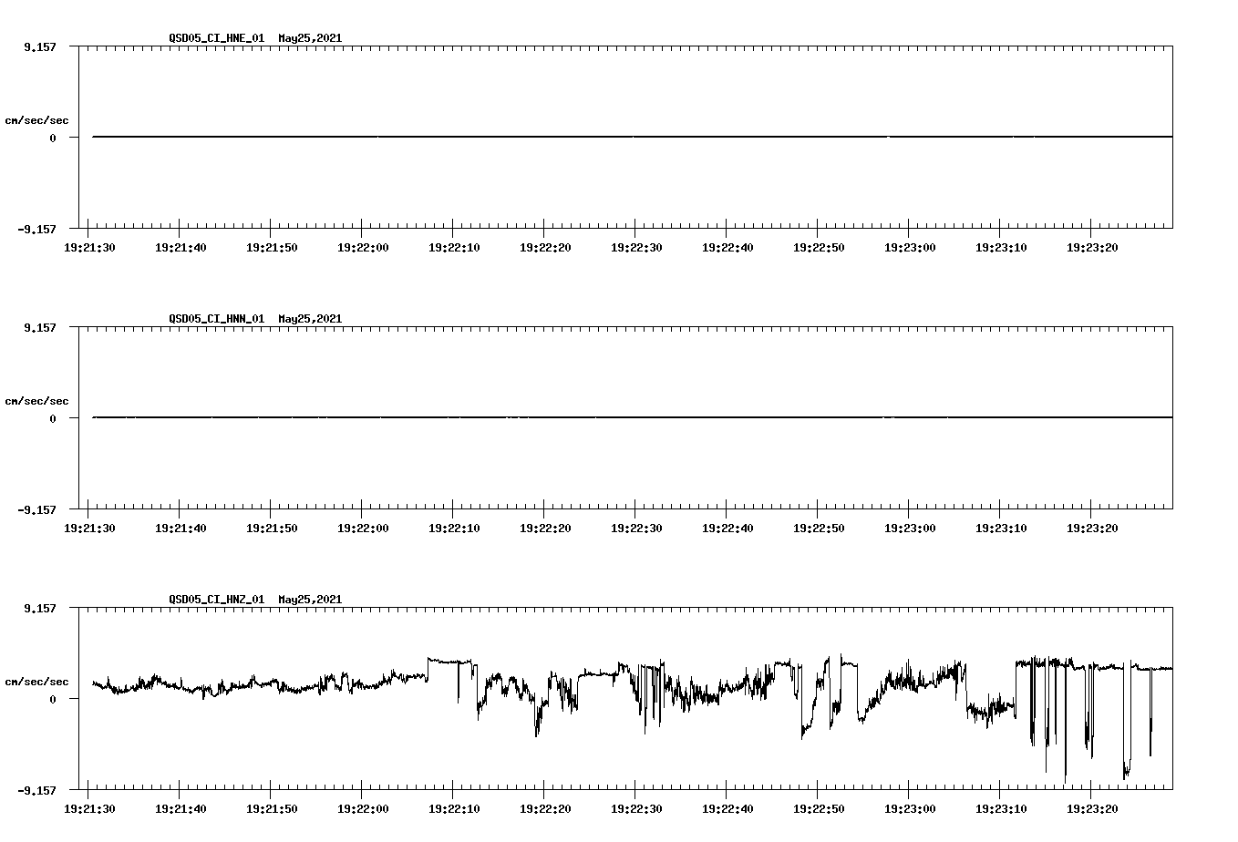Viewport: 1238px width, 842px height.
Task: Click the flat HNN waveform trace
Action: click(x=547, y=417)
